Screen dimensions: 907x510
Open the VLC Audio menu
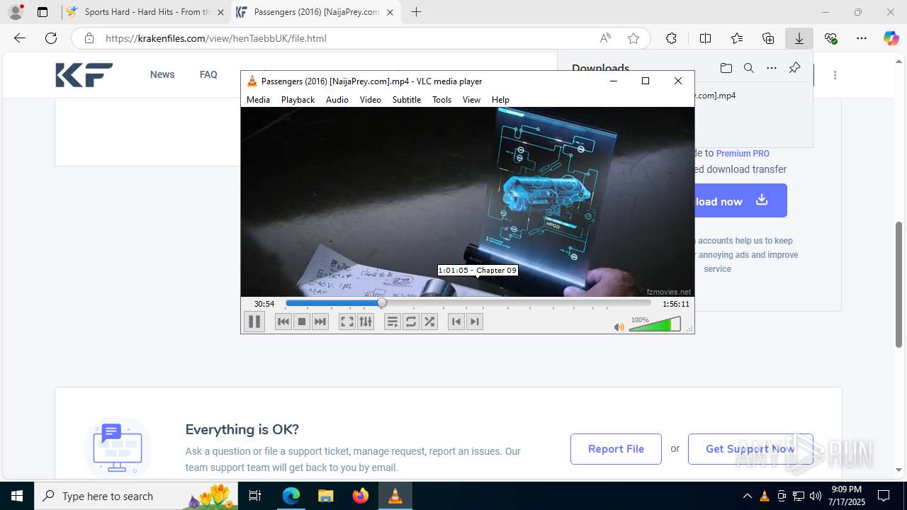coord(337,100)
